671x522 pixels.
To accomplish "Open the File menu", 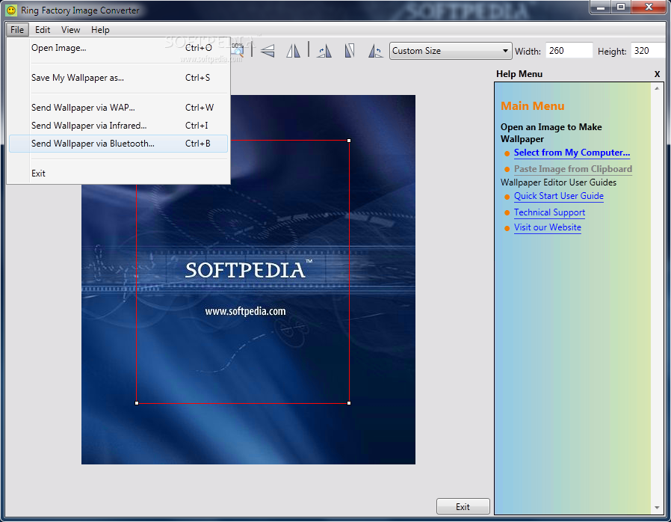I will point(17,30).
